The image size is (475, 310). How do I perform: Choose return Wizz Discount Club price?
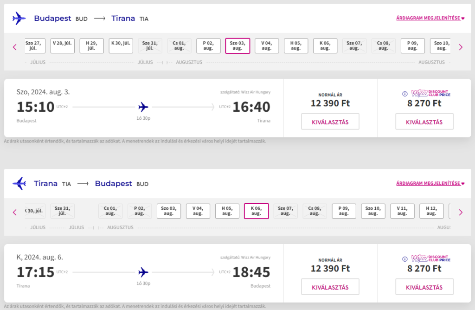(x=424, y=287)
